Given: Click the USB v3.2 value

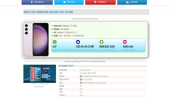Looking at the screenshot, I should point(81,89).
